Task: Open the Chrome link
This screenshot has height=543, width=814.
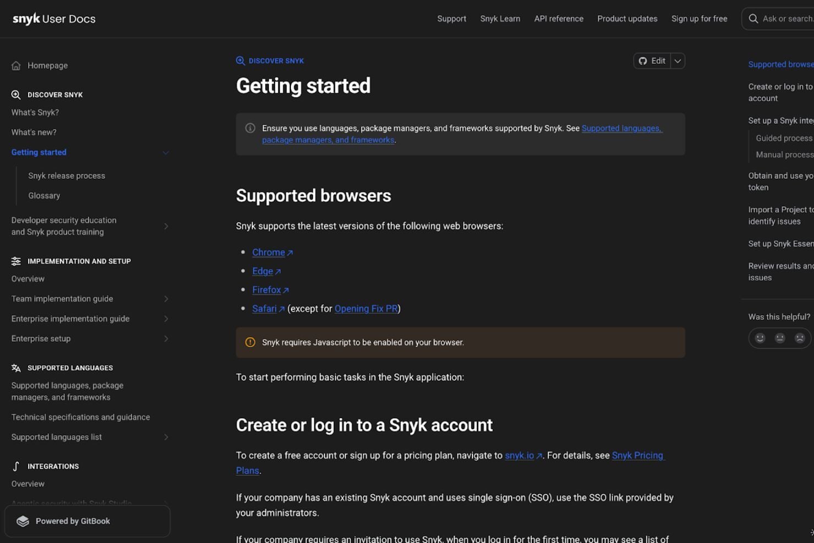Action: pyautogui.click(x=272, y=253)
